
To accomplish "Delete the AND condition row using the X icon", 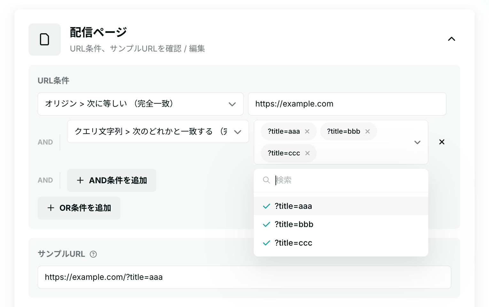I will 442,142.
